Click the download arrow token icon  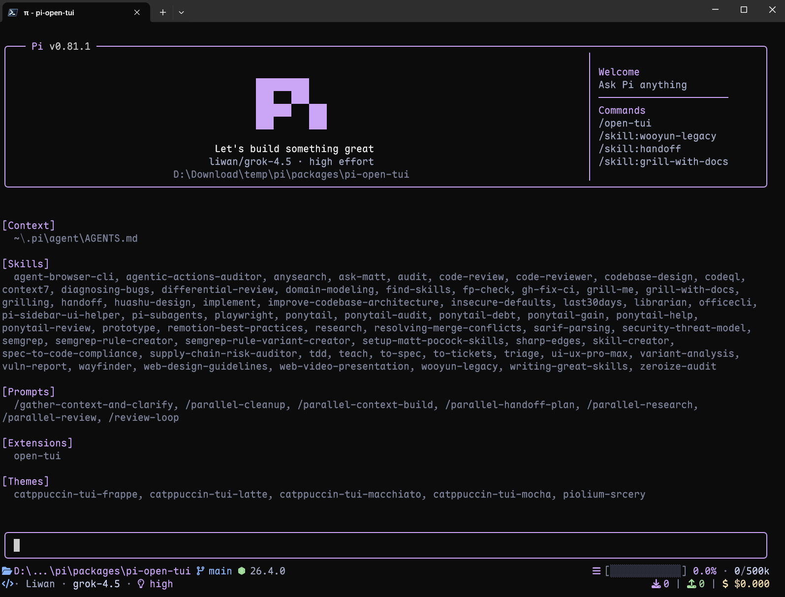click(656, 584)
